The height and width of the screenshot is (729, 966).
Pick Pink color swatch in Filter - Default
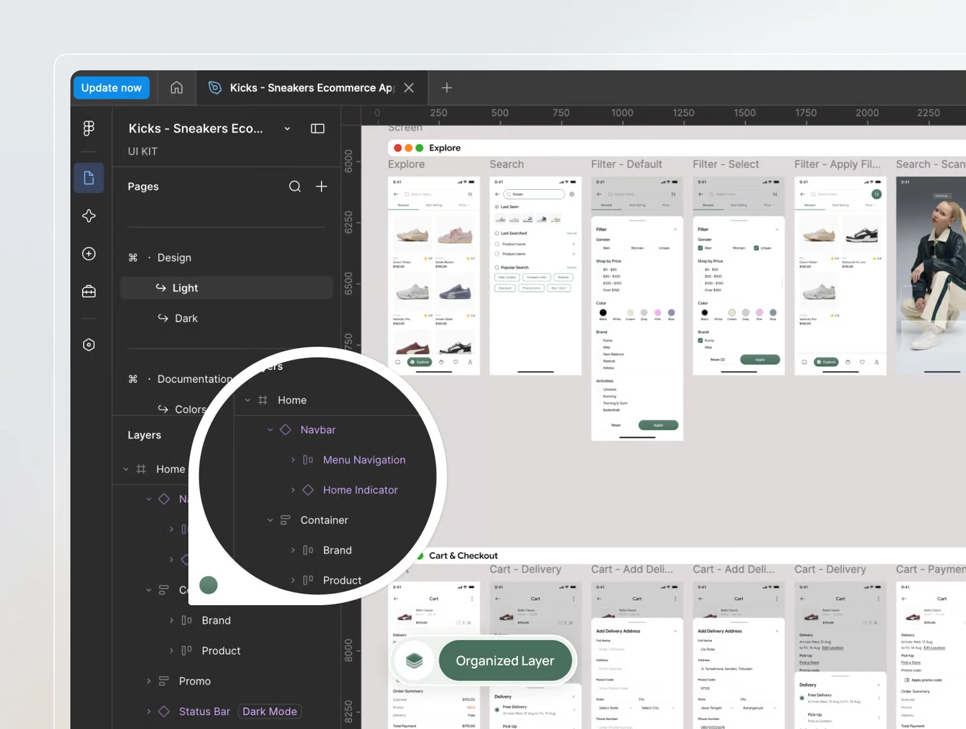coord(658,312)
